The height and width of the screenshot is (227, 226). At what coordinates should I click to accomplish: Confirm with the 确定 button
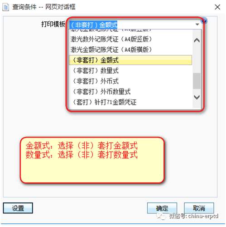click(162, 208)
